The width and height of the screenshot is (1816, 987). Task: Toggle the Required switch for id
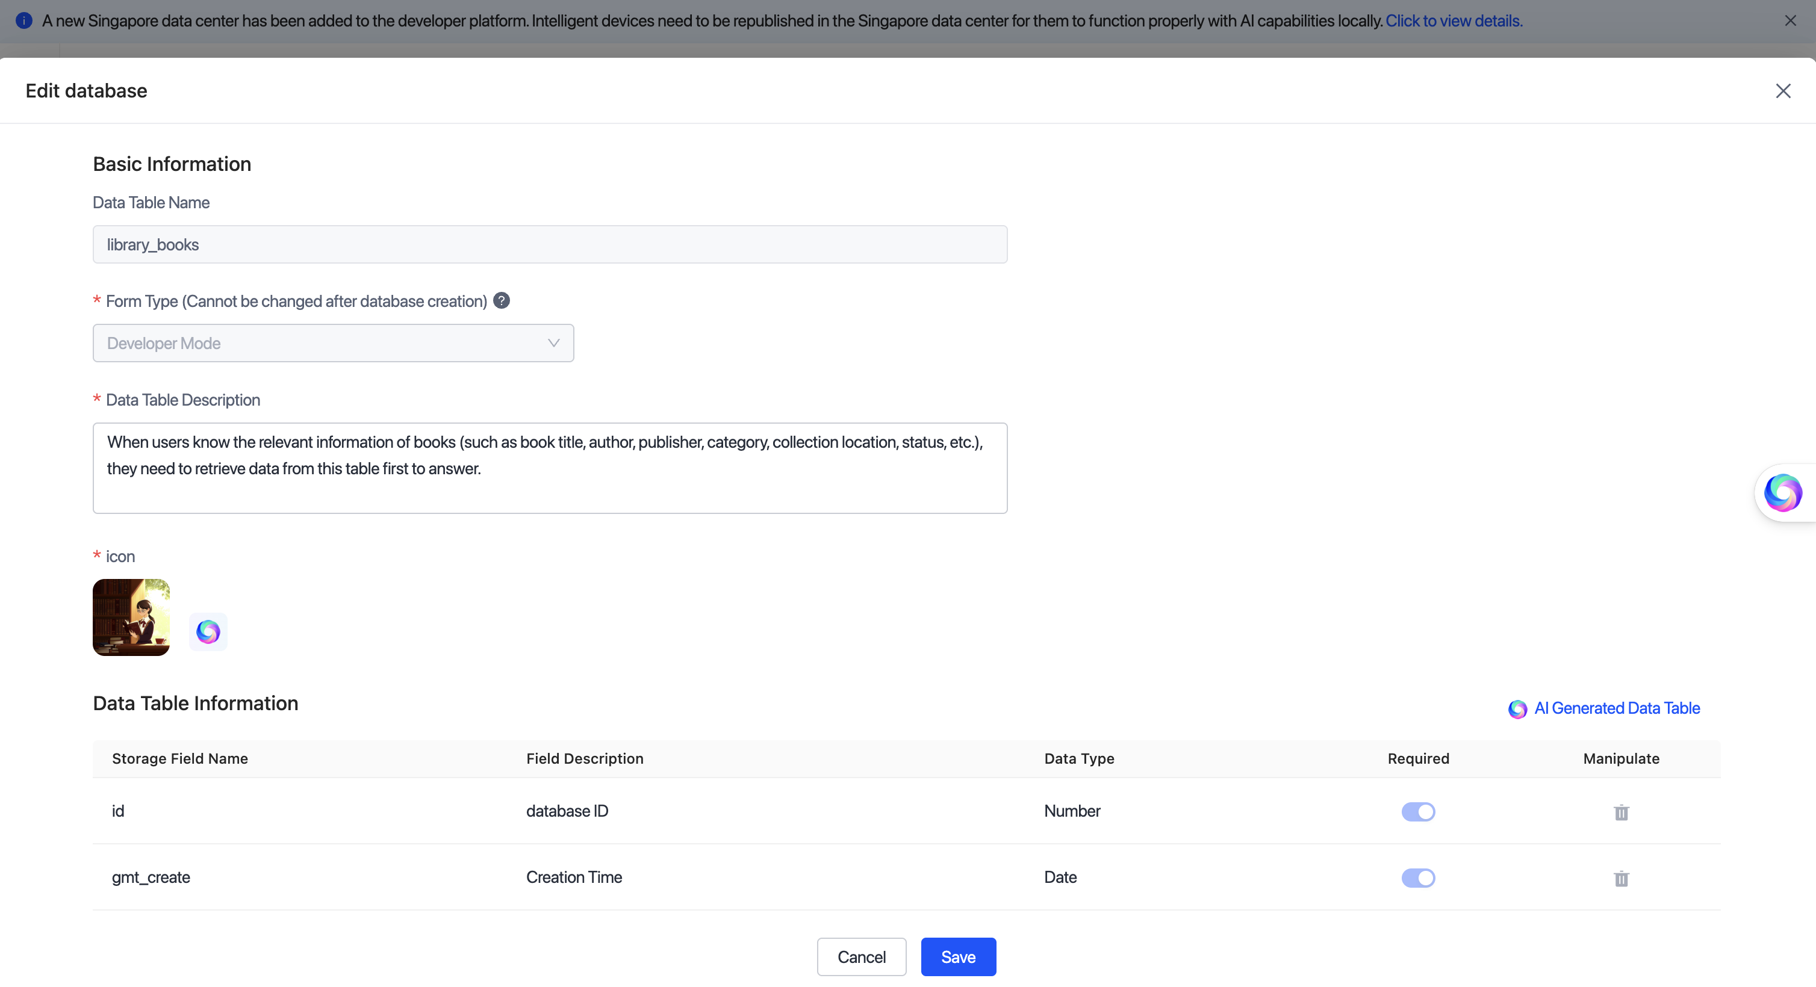[1417, 812]
